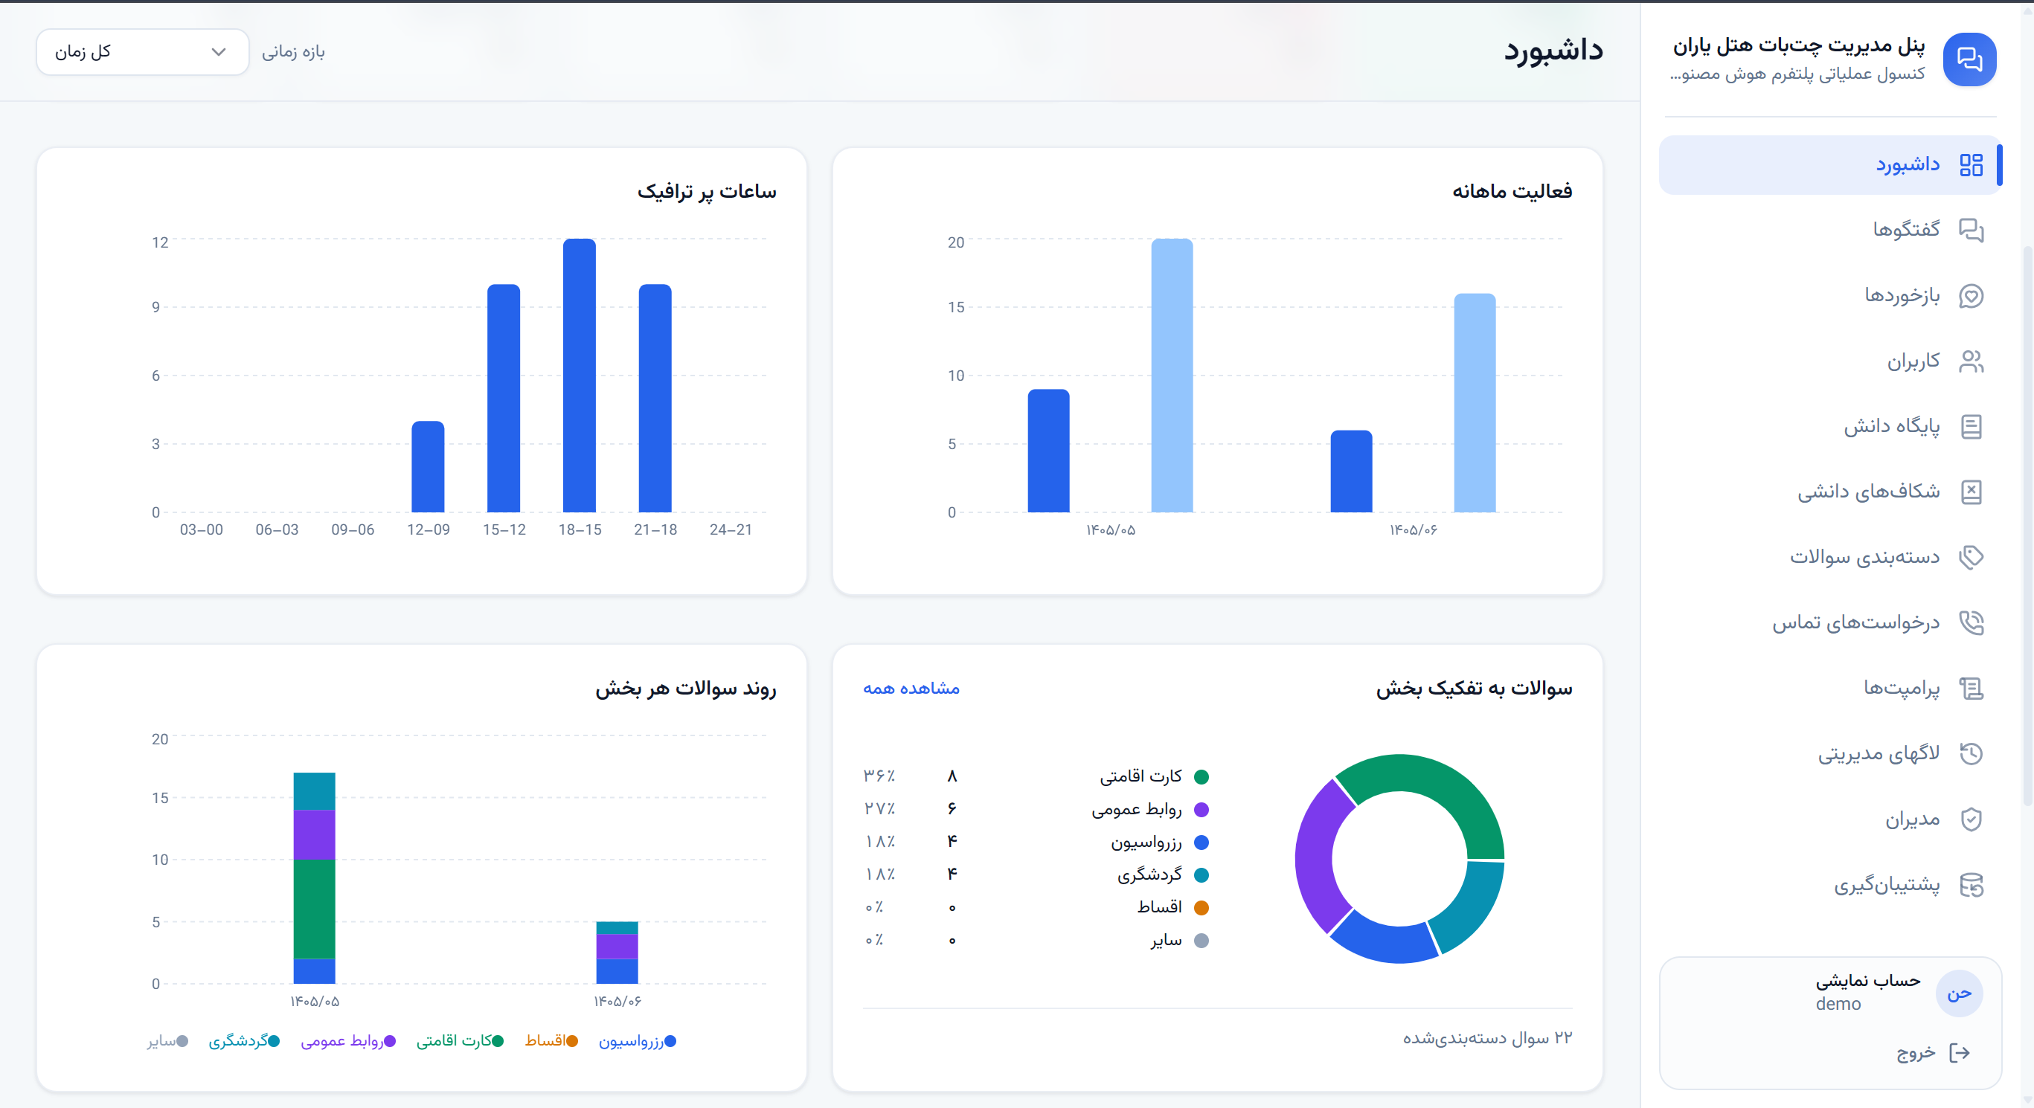Click the داشبورد grid icon in sidebar
Viewport: 2034px width, 1108px height.
coord(1971,165)
